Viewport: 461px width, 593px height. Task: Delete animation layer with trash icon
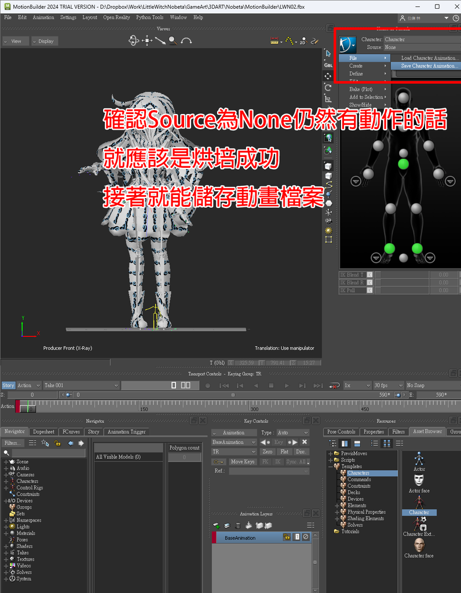238,525
